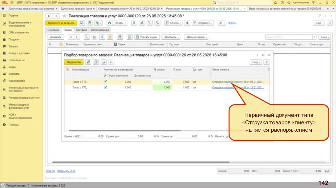Toggle checkbox for second Товар с ГТД row

point(105,87)
